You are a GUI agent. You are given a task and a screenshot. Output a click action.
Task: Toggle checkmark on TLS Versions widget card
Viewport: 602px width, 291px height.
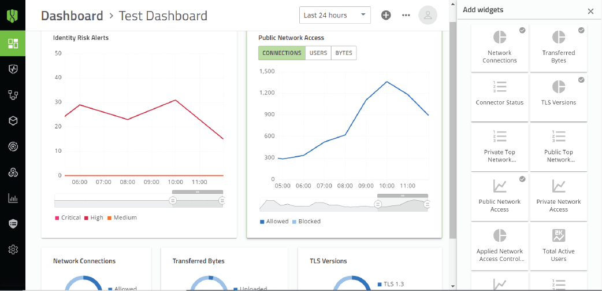581,80
